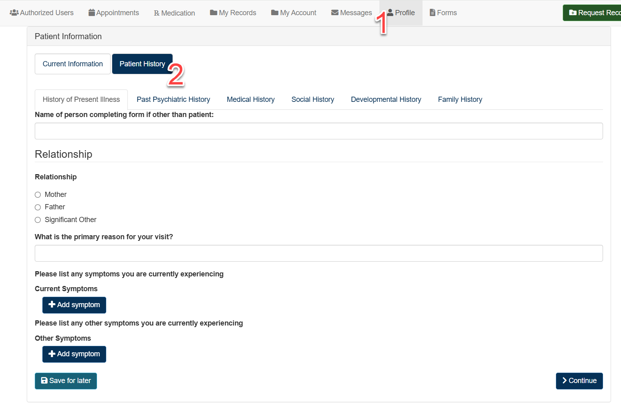Switch to Past Psychiatric History tab

tap(173, 99)
